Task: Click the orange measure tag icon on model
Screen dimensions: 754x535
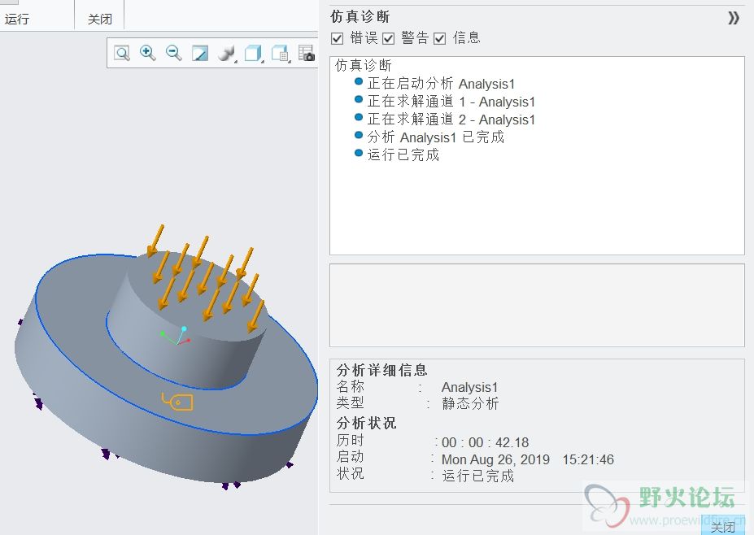Action: [x=177, y=402]
